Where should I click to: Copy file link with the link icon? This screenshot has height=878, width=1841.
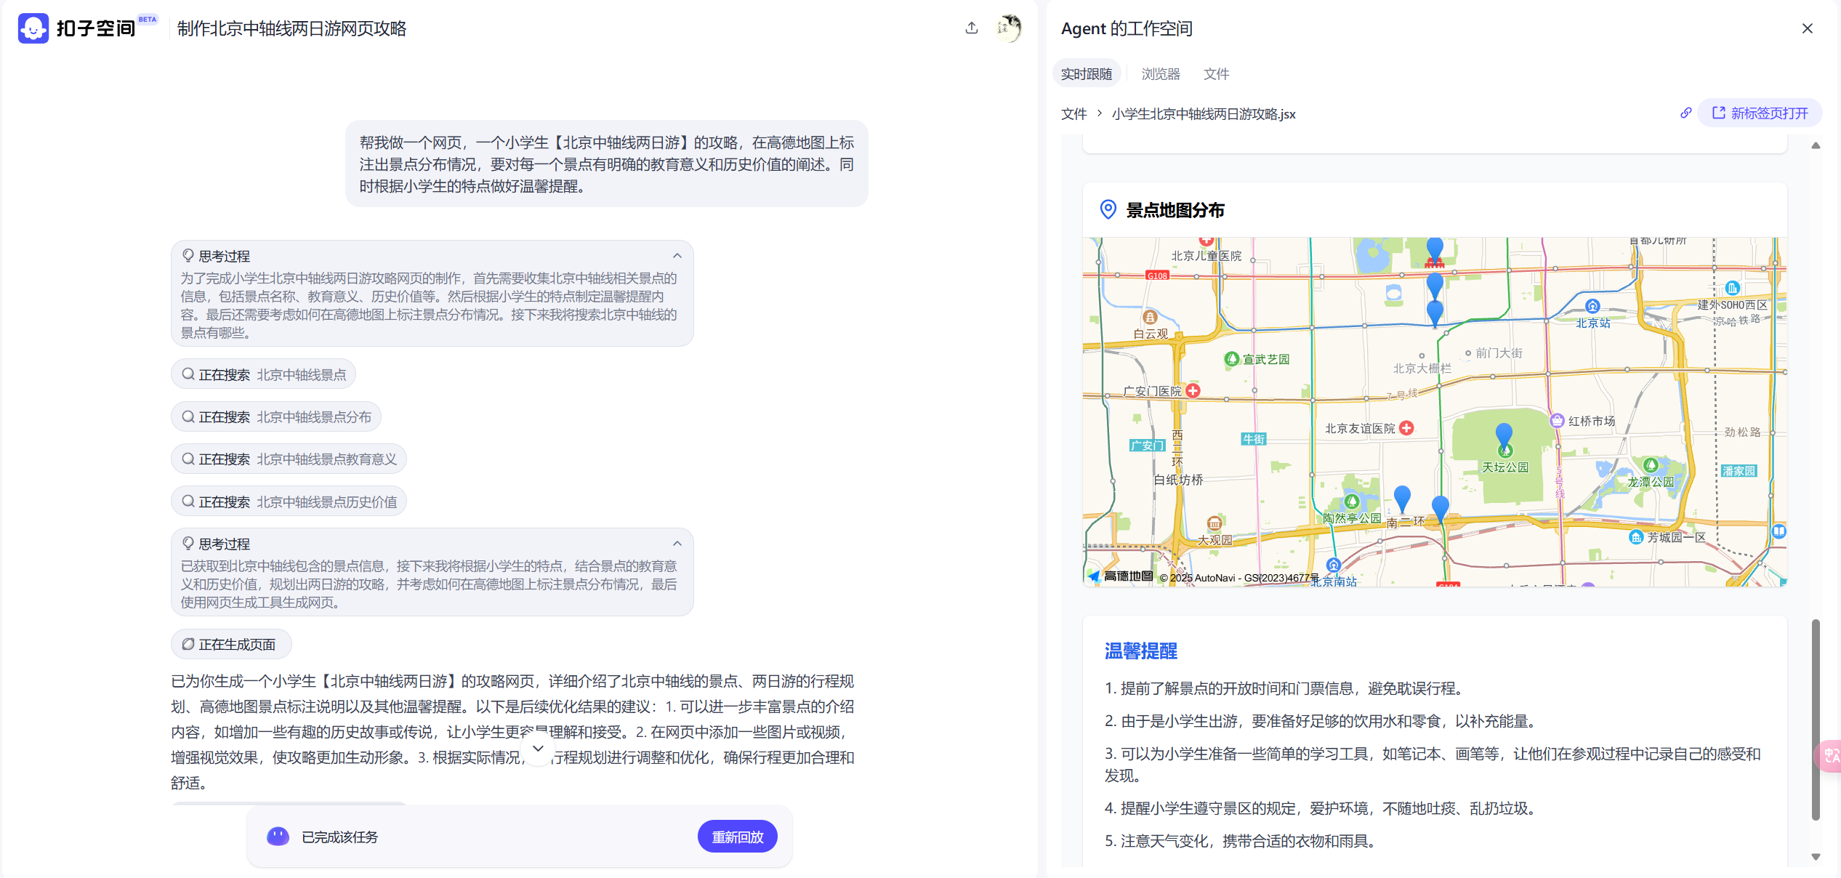click(x=1686, y=113)
